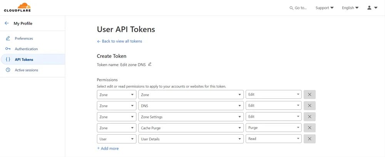Viewport: 385px width, 157px height.
Task: Remove the User Details permission row
Action: pos(310,139)
